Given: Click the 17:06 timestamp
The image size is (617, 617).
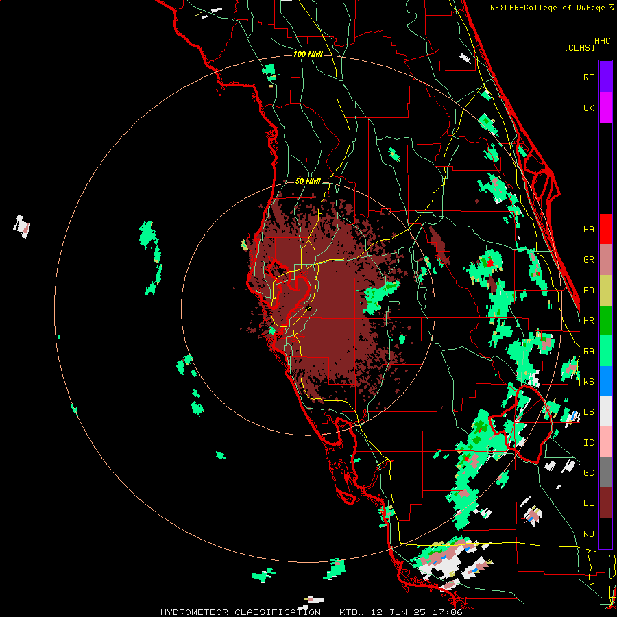Looking at the screenshot, I should click(x=446, y=612).
